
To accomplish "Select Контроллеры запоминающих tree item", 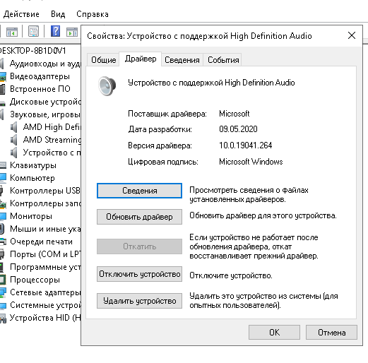I will pos(45,203).
